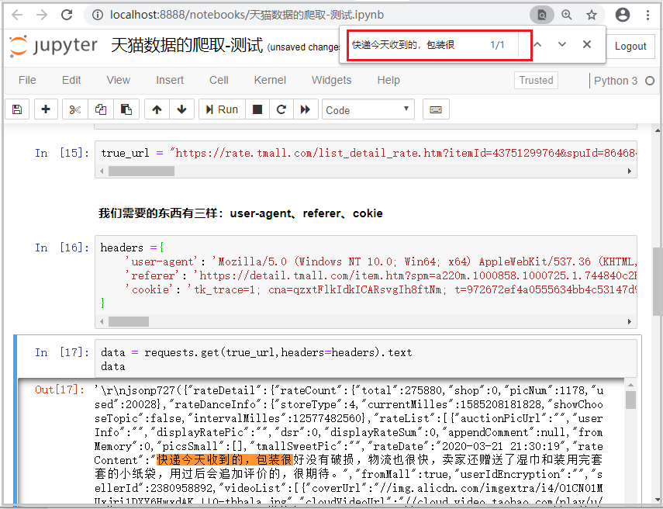Run the selected cell

pos(222,109)
